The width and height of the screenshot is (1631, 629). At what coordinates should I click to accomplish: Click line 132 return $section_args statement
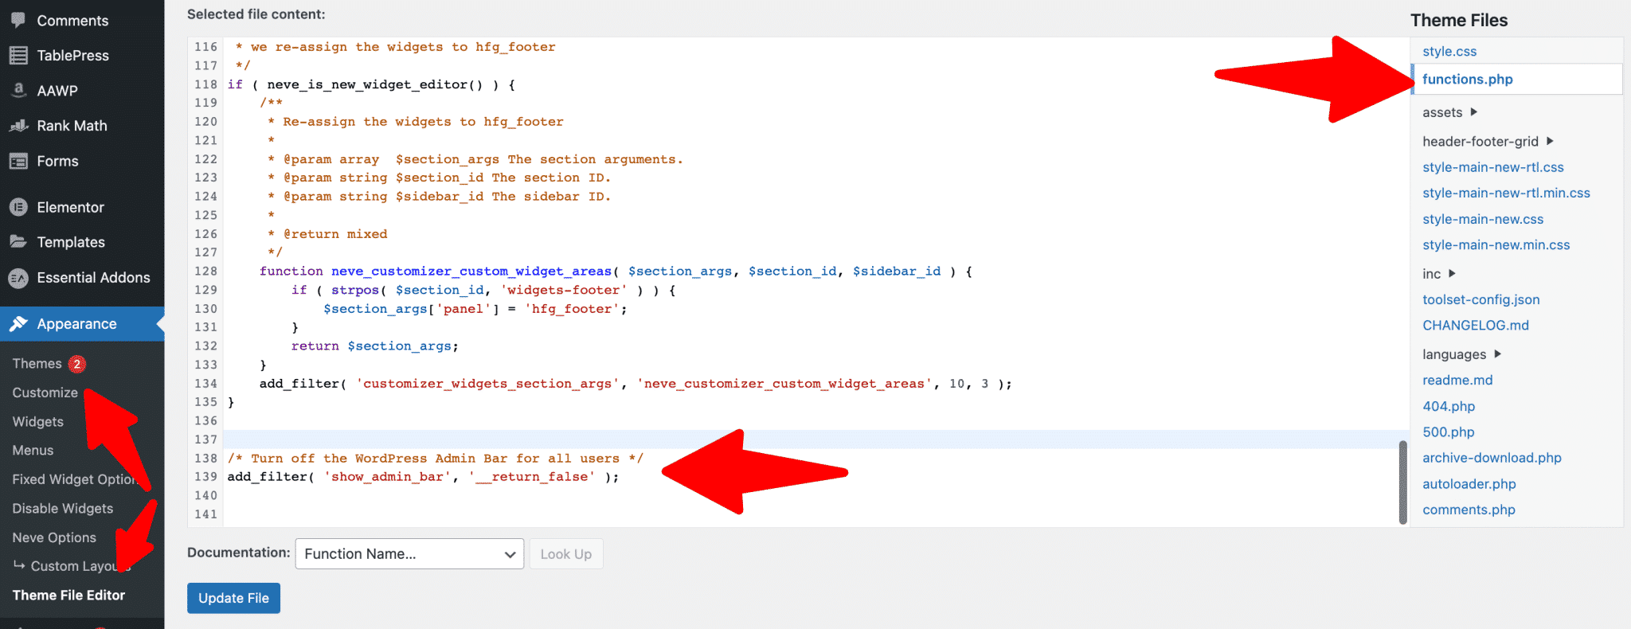tap(374, 346)
